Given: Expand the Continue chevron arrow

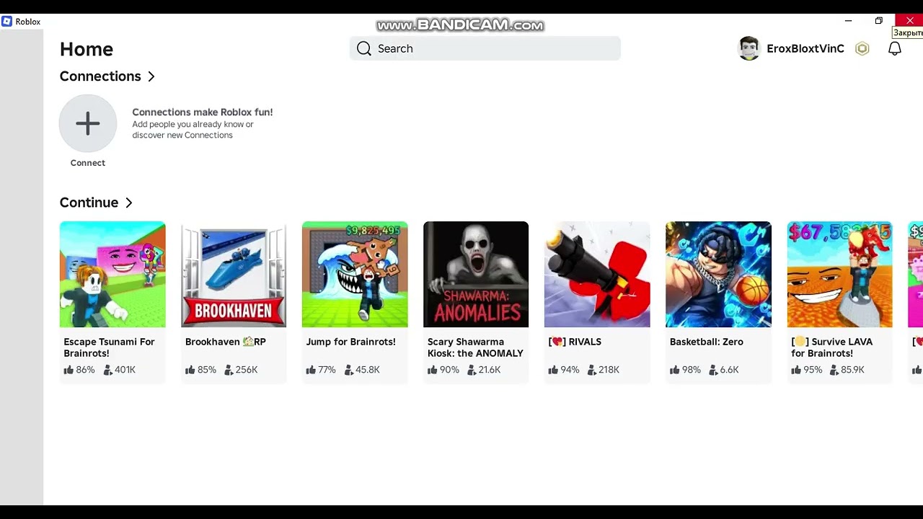Looking at the screenshot, I should 128,203.
